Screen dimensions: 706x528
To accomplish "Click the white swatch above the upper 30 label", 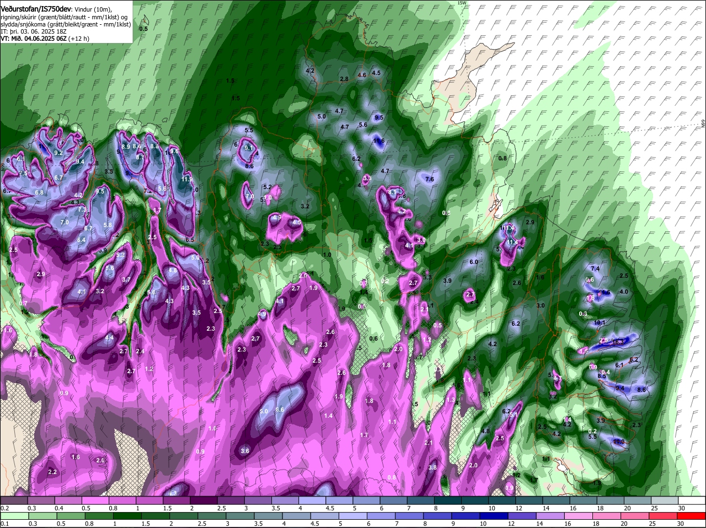I will [x=692, y=500].
